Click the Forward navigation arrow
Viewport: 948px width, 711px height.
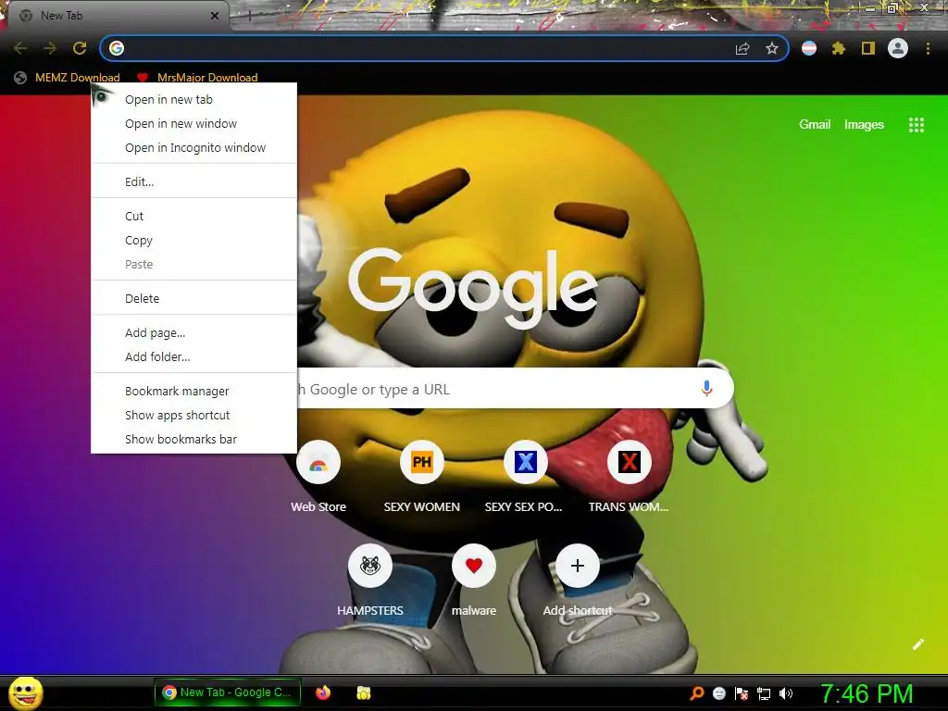tap(50, 48)
